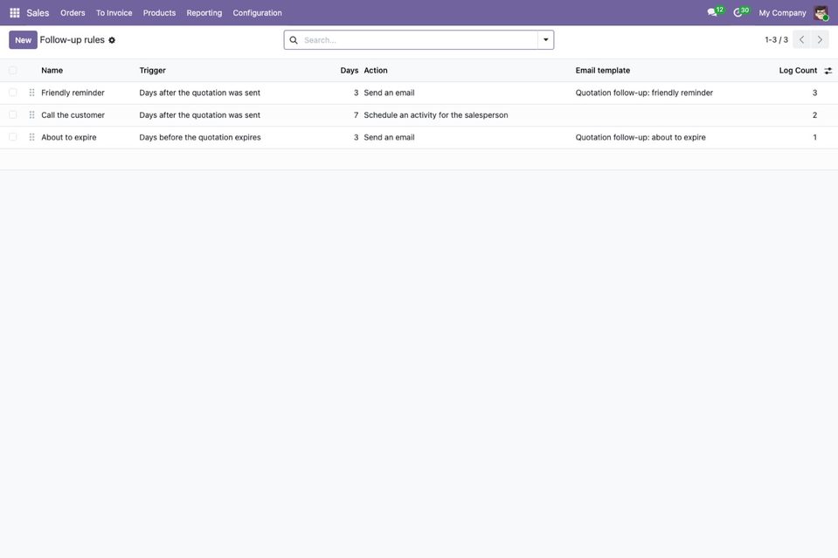This screenshot has height=558, width=838.
Task: Click 'Schedule an activity for the salesperson' cell
Action: click(x=436, y=115)
